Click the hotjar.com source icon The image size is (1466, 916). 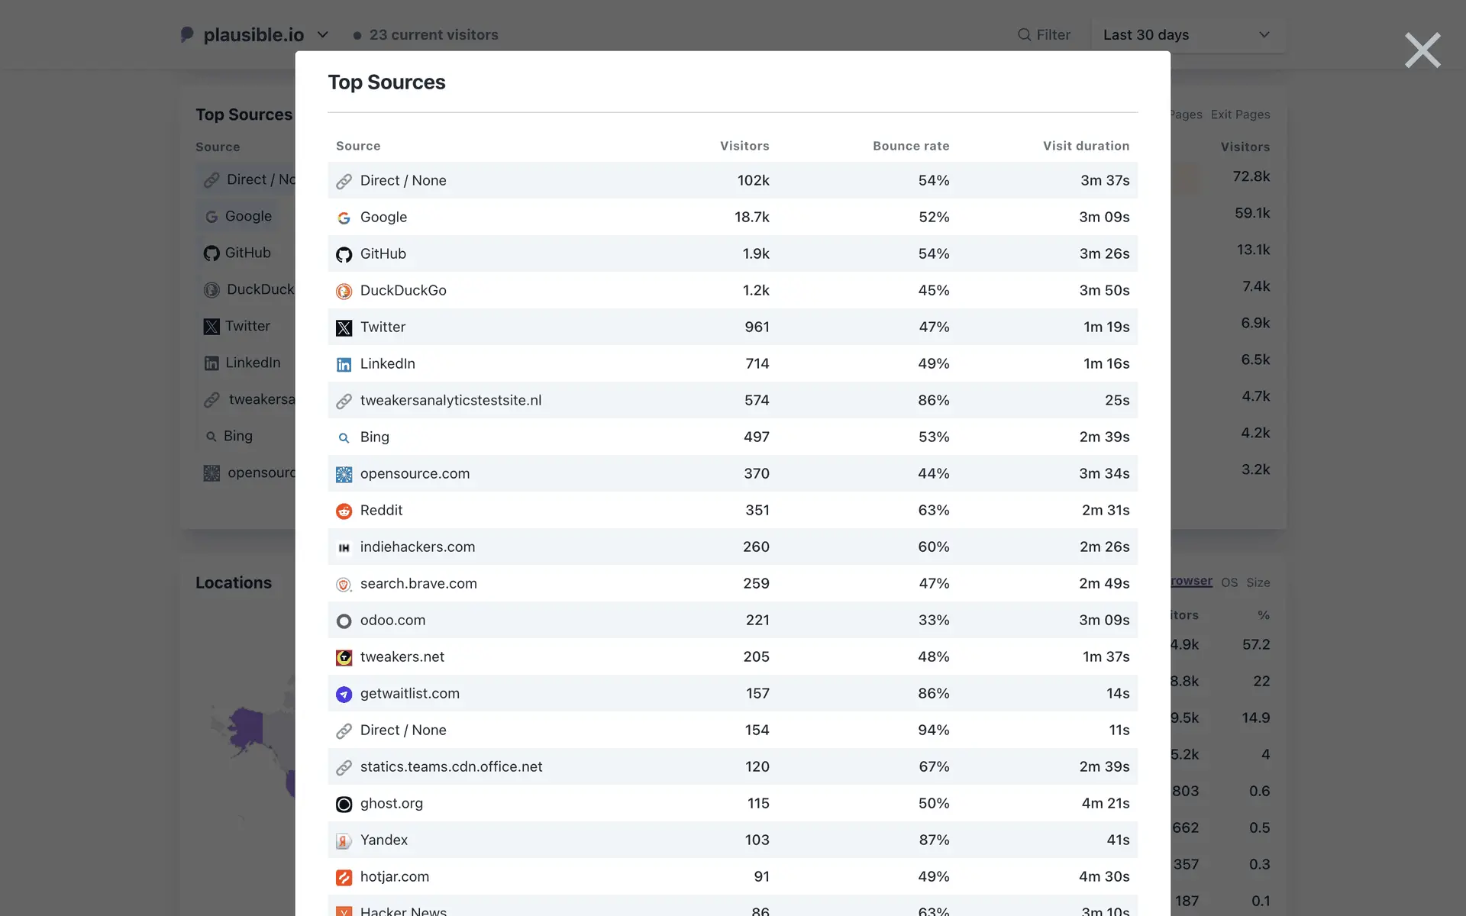pos(344,877)
